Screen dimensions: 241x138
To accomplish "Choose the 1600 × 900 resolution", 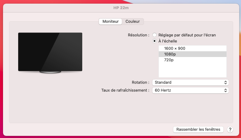I will (x=192, y=49).
